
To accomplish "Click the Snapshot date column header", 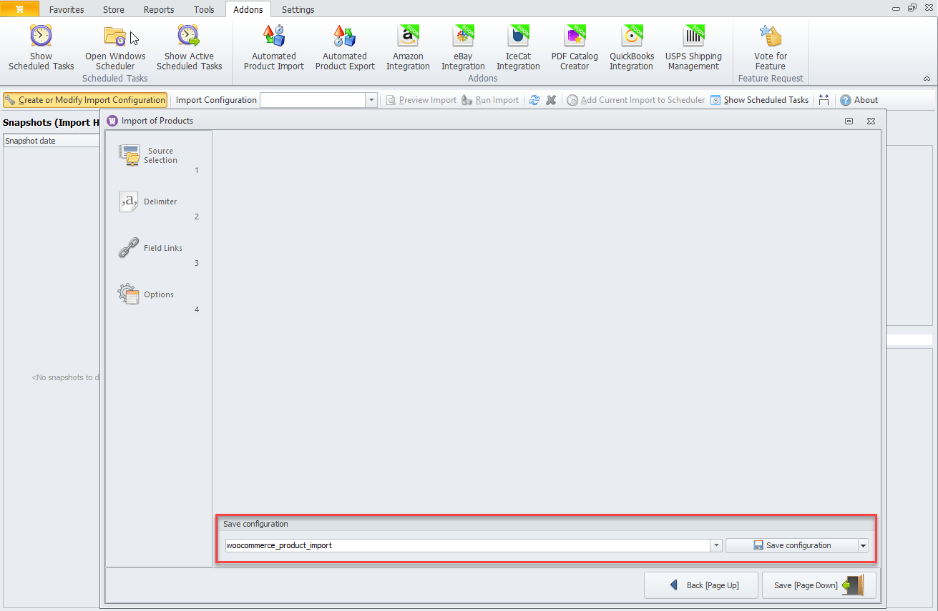I will (52, 141).
